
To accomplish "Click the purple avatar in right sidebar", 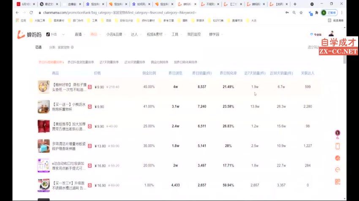I will coord(337,132).
